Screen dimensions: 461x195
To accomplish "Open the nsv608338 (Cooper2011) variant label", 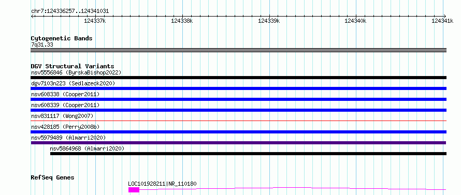I will [x=65, y=94].
